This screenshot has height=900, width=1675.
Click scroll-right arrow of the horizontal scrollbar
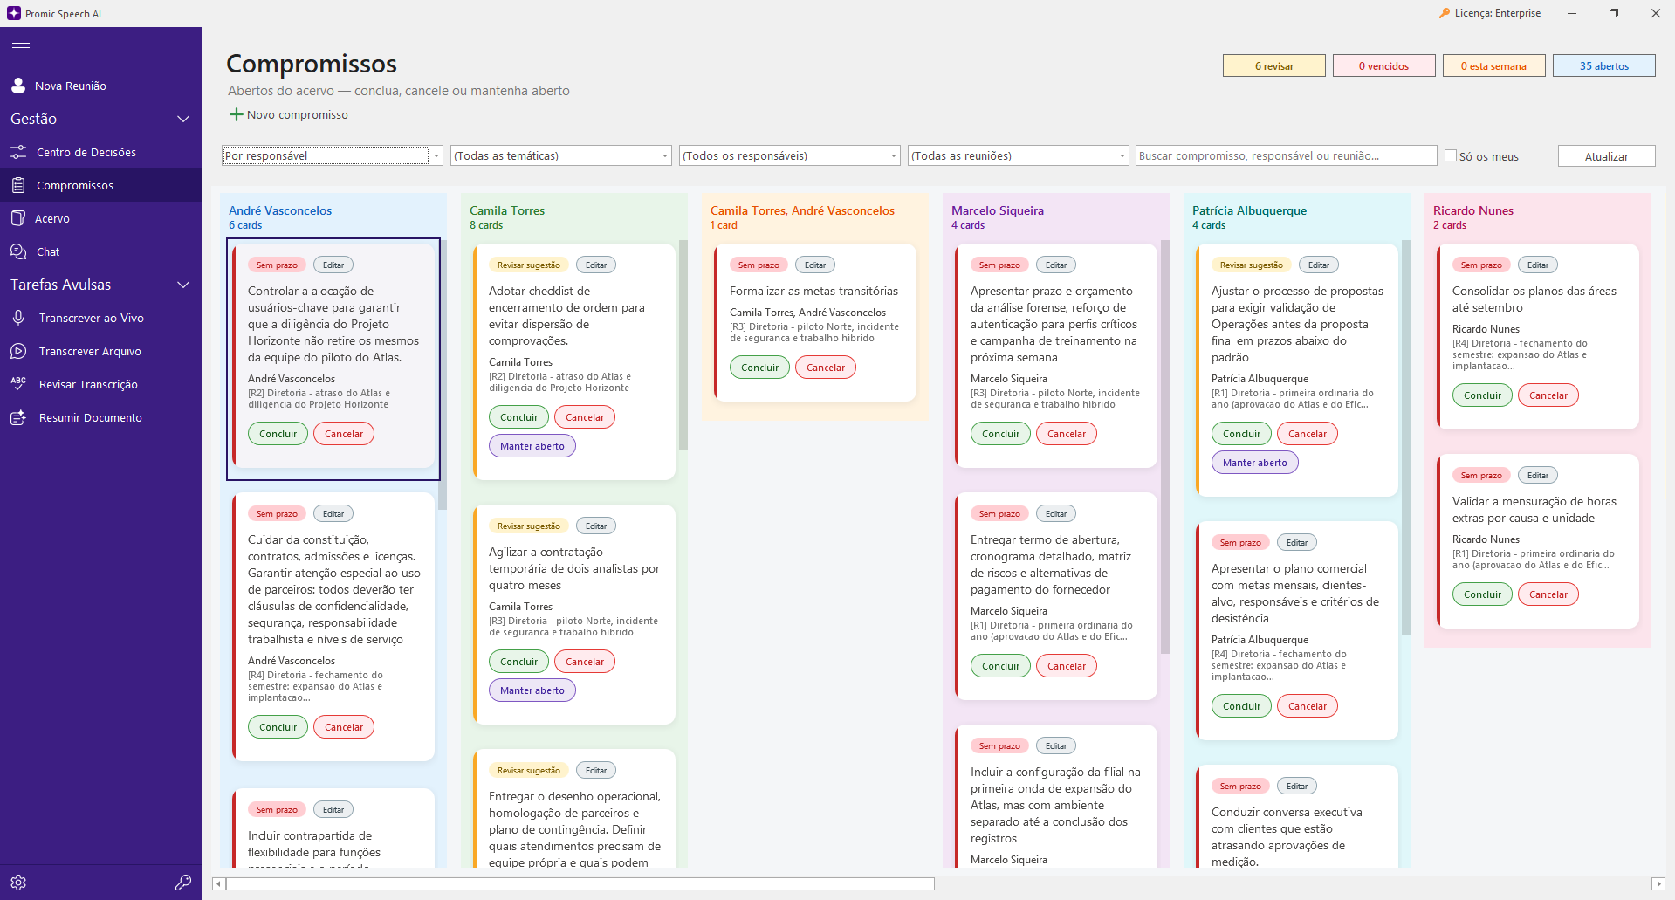1658,883
